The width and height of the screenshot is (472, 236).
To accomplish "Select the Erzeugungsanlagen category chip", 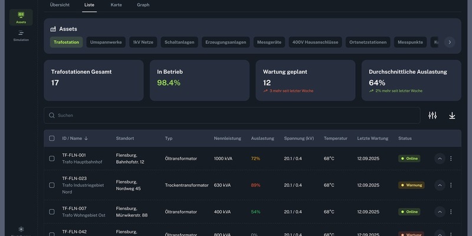I will pos(226,42).
